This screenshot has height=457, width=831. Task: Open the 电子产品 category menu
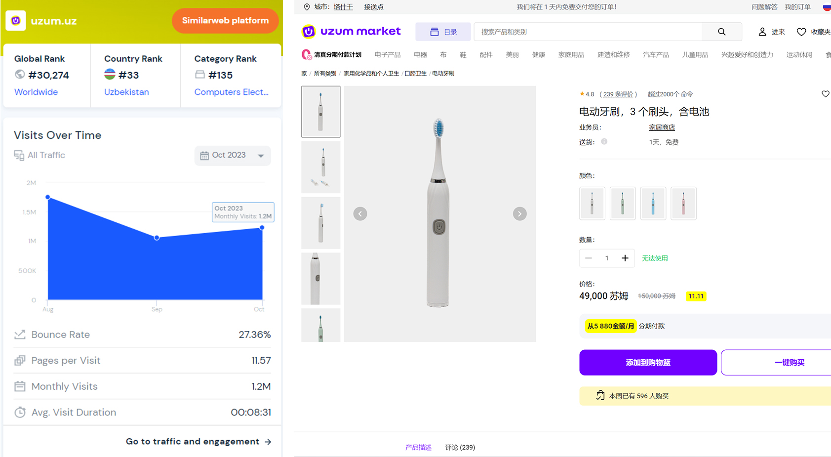pyautogui.click(x=388, y=55)
